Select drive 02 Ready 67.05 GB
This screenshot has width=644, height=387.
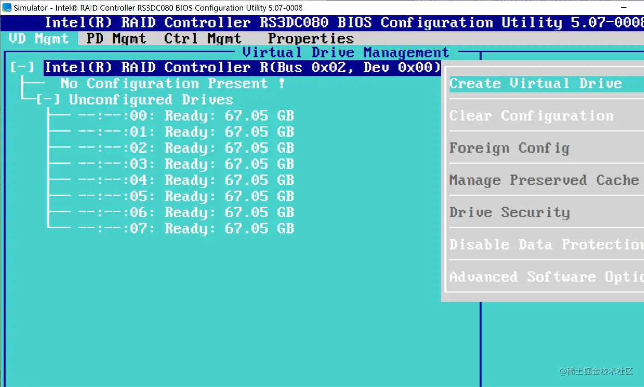point(186,148)
